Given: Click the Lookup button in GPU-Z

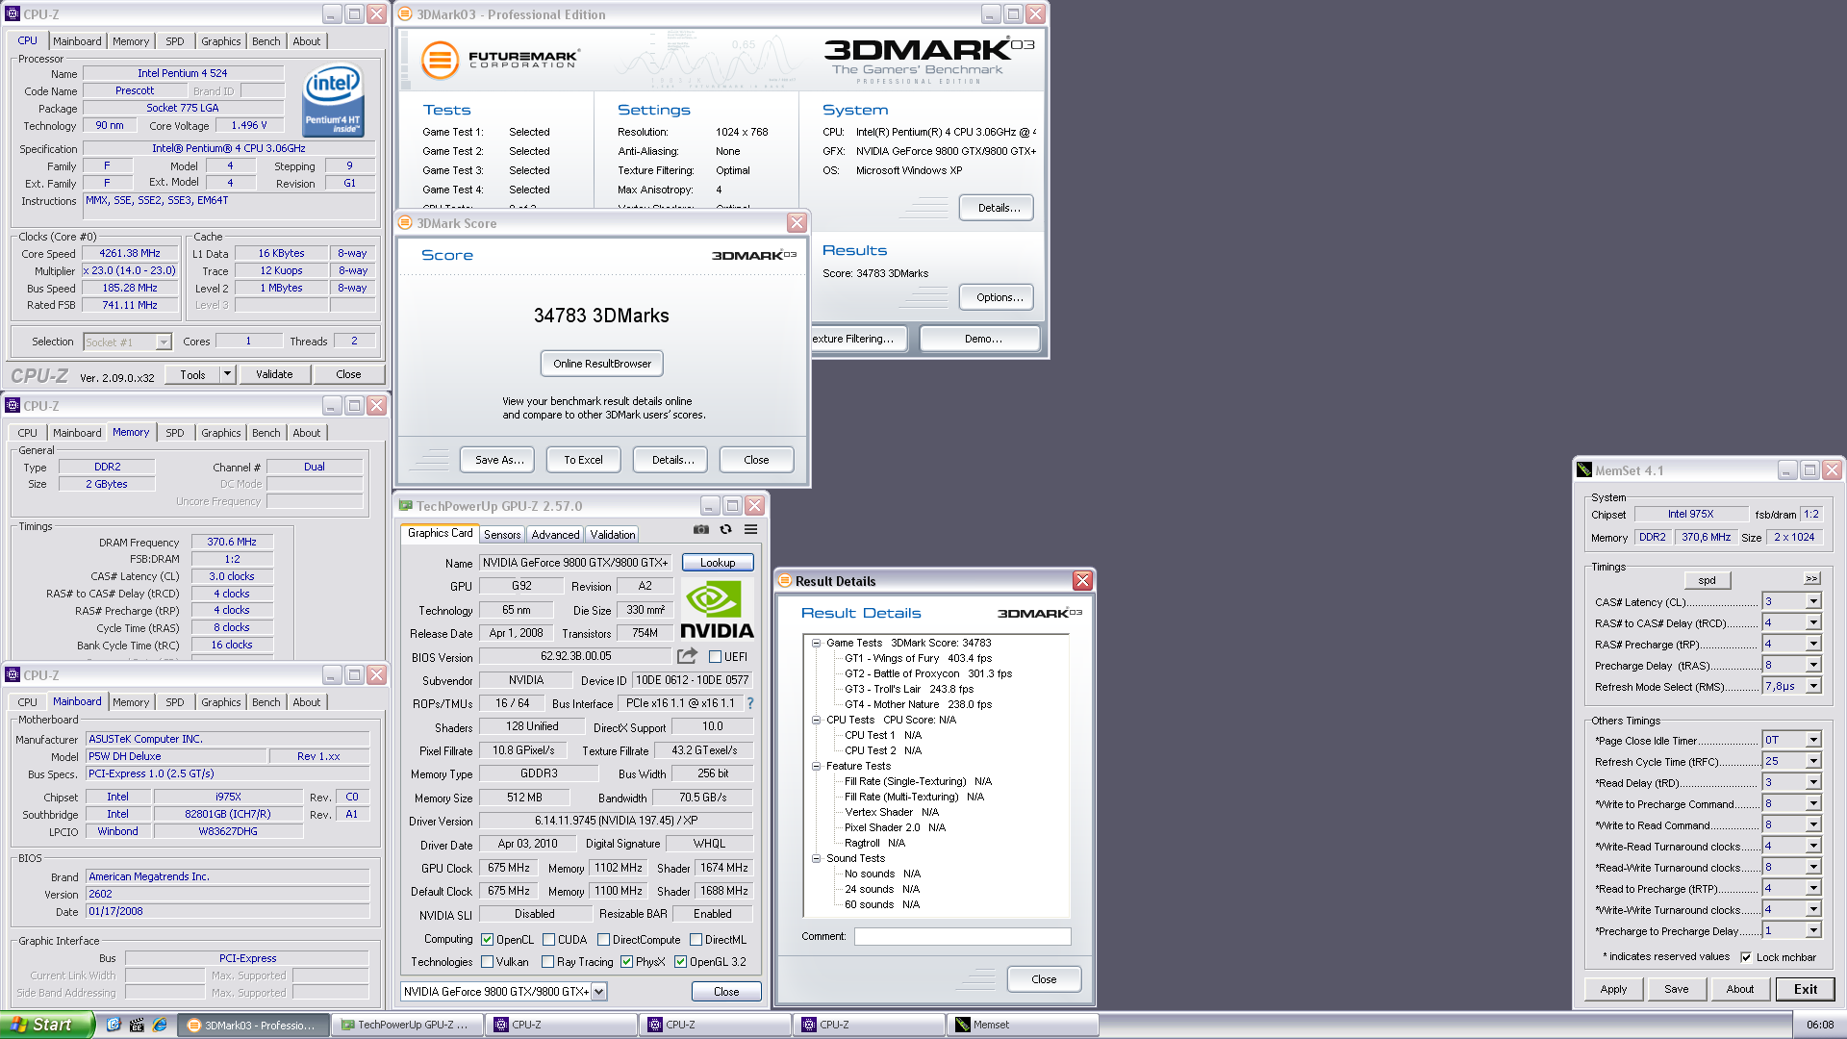Looking at the screenshot, I should point(718,563).
